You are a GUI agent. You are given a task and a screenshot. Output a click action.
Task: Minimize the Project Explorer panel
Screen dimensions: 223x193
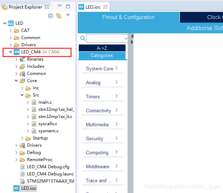[x=60, y=5]
